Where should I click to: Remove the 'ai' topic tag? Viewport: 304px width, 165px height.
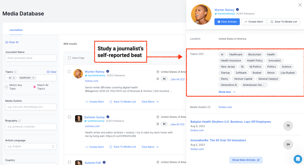click(14, 78)
